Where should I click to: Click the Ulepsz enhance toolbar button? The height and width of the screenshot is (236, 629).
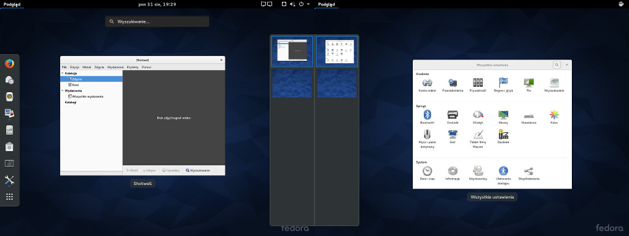click(x=149, y=170)
